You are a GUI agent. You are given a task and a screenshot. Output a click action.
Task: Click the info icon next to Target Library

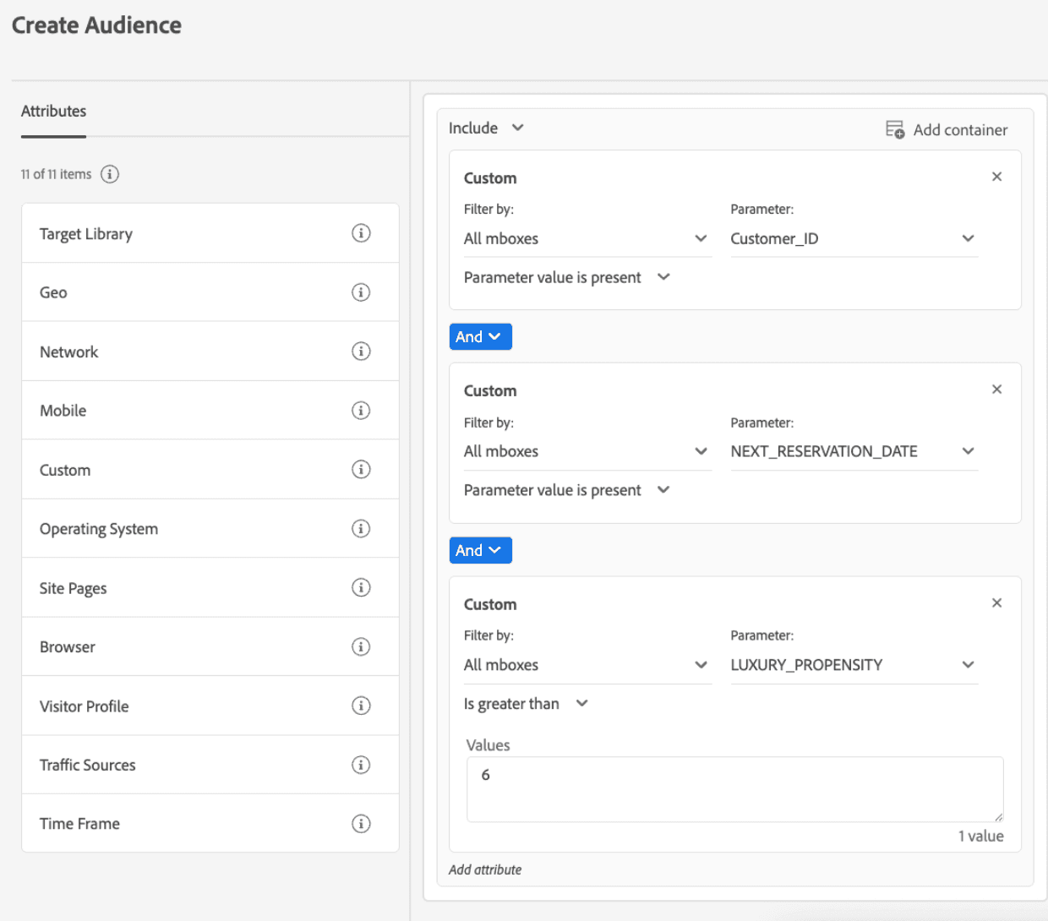(361, 233)
